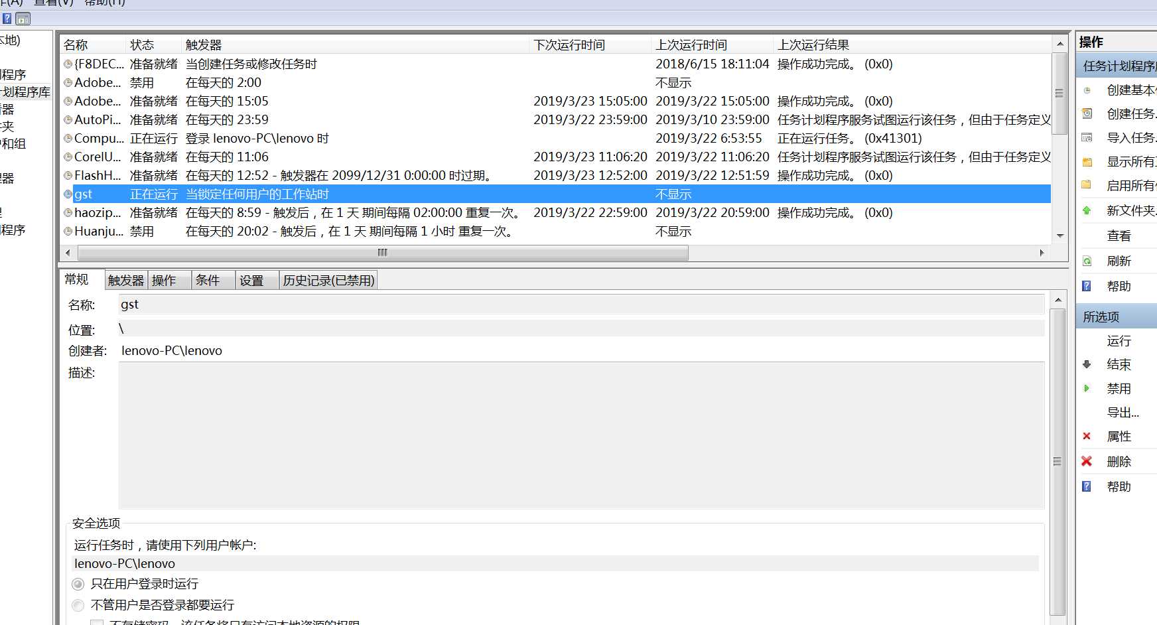
Task: Sort by the 状态 column header
Action: [x=153, y=45]
